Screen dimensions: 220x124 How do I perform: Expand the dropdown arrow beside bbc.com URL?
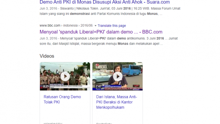(x=95, y=26)
